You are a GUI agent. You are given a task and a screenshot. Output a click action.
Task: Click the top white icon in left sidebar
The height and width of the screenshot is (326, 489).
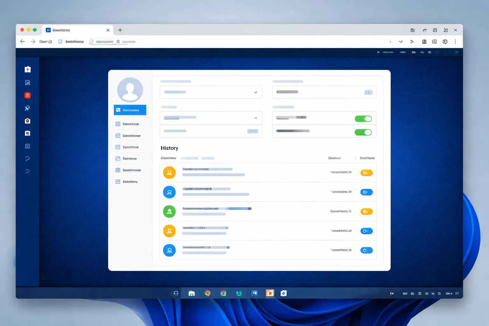28,69
